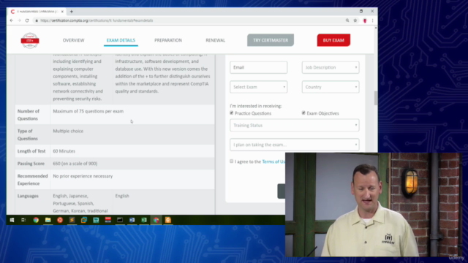Open Task View on the taskbar
Viewport: 468px width, 263px height.
[23, 220]
